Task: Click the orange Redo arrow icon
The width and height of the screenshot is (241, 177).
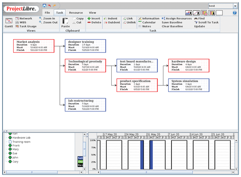Action: tap(54, 6)
